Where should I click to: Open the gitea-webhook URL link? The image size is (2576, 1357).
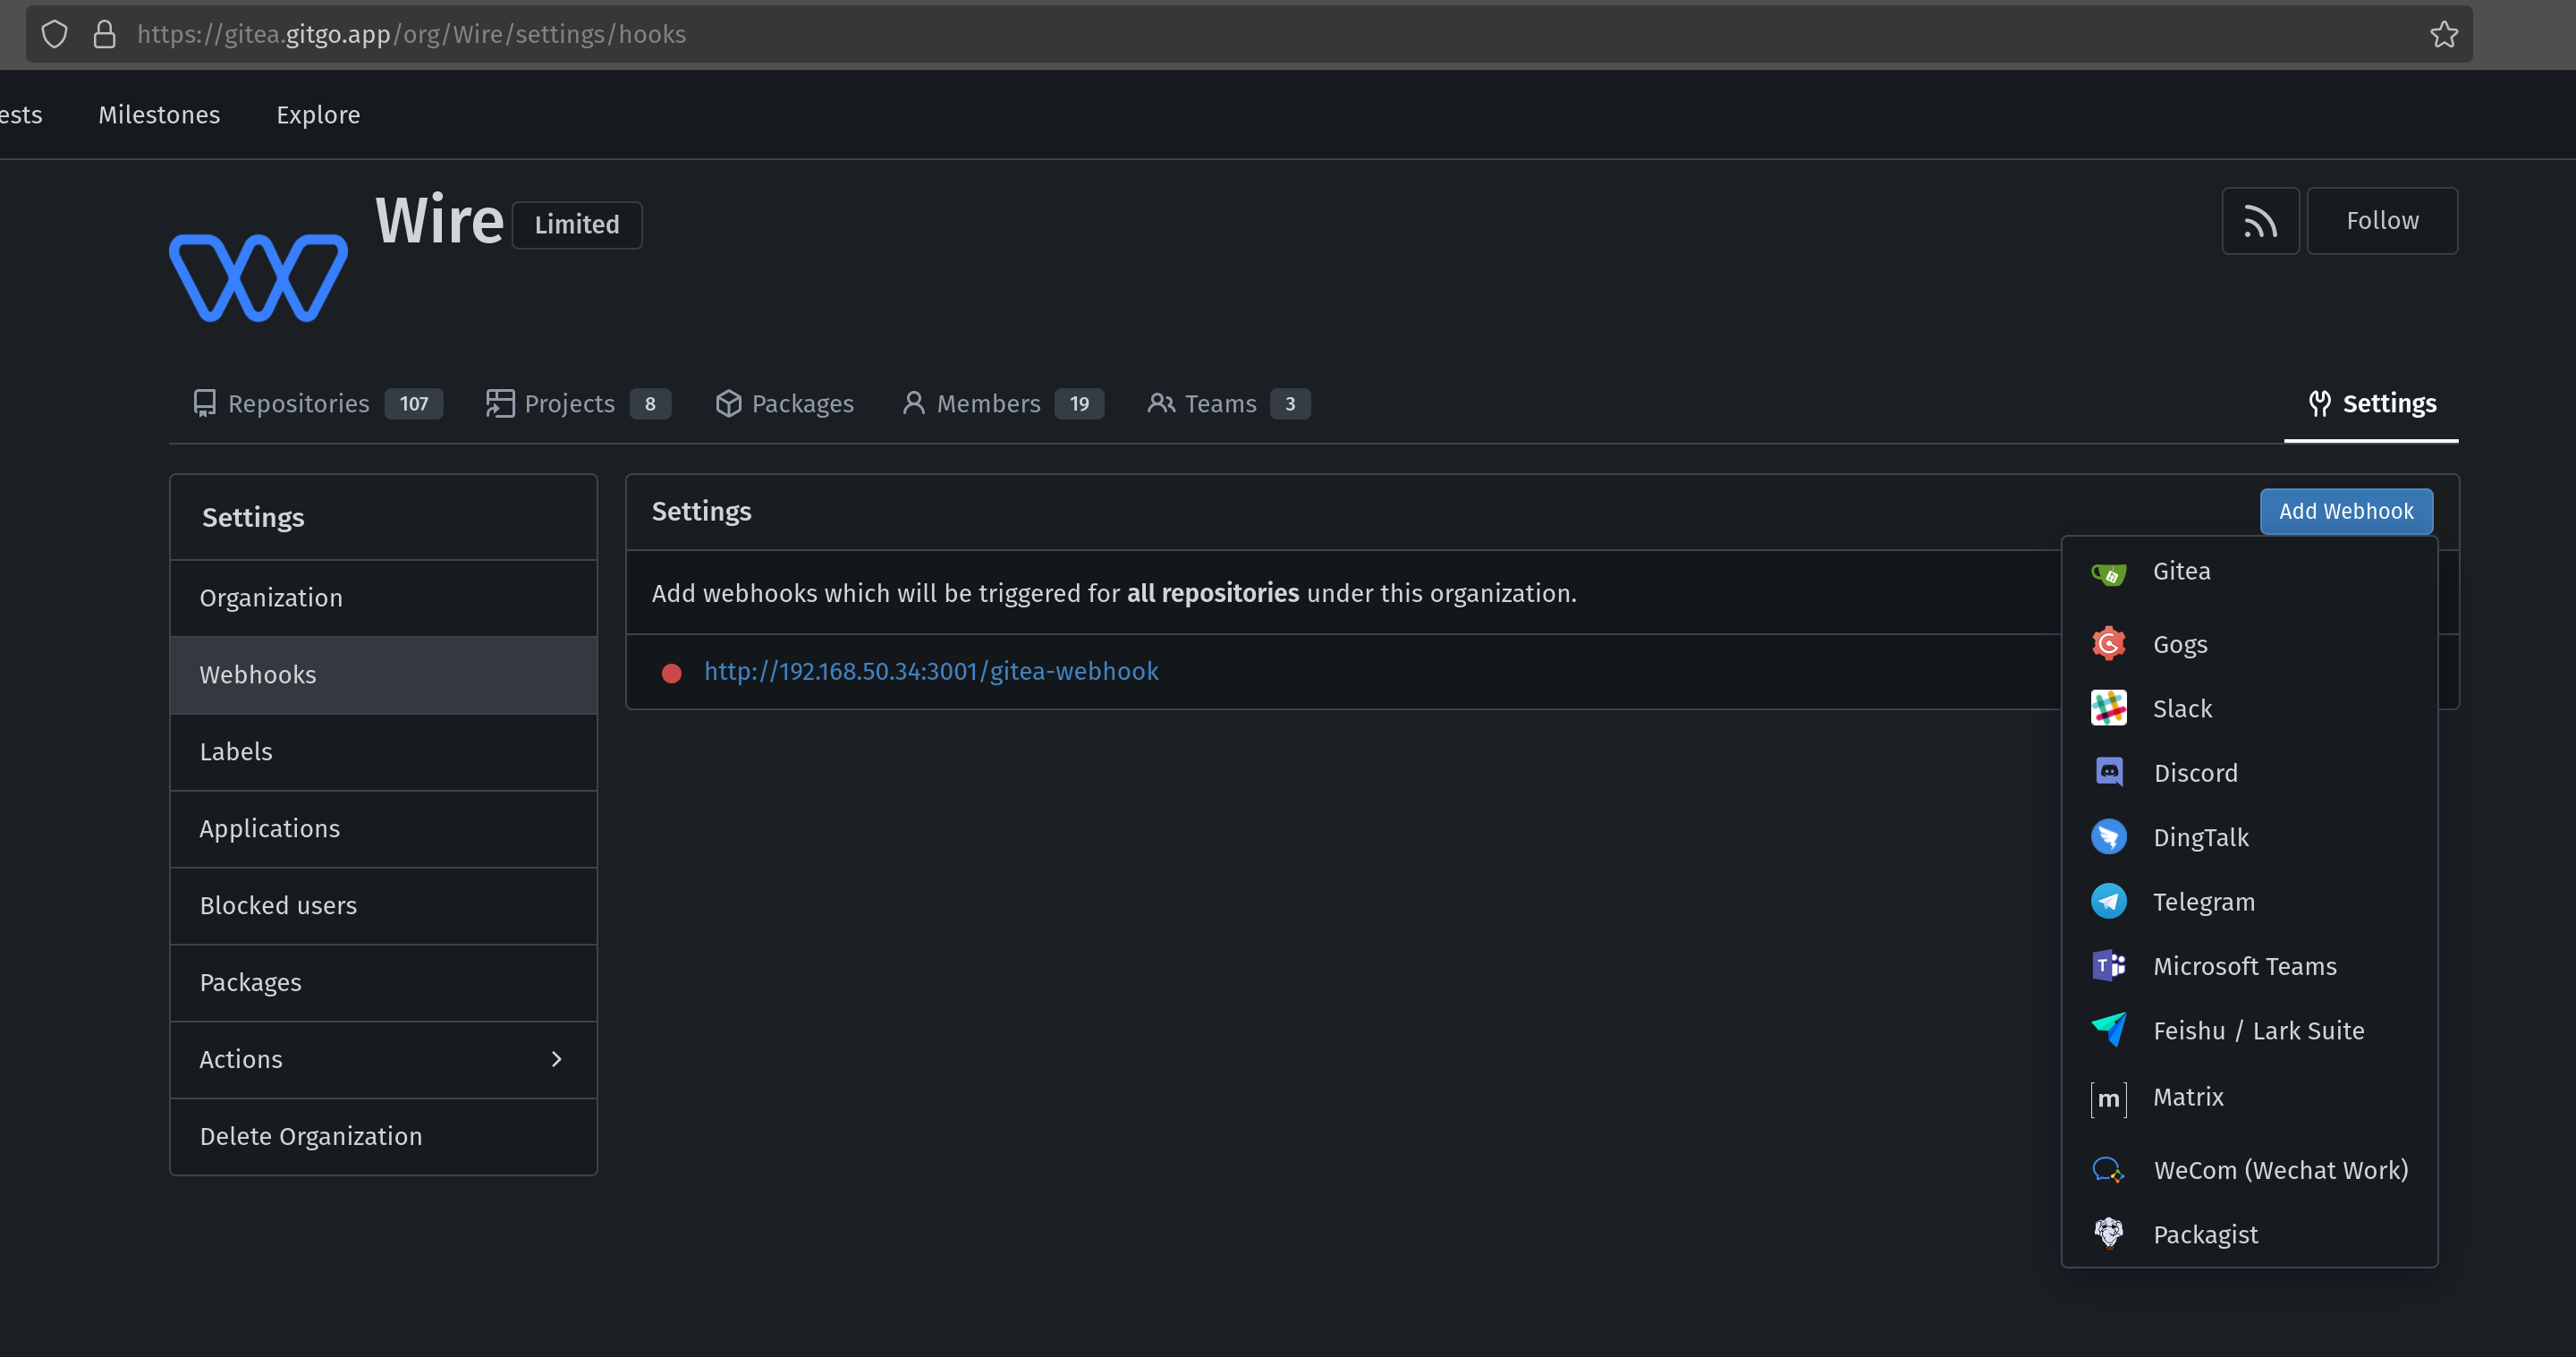click(x=931, y=671)
